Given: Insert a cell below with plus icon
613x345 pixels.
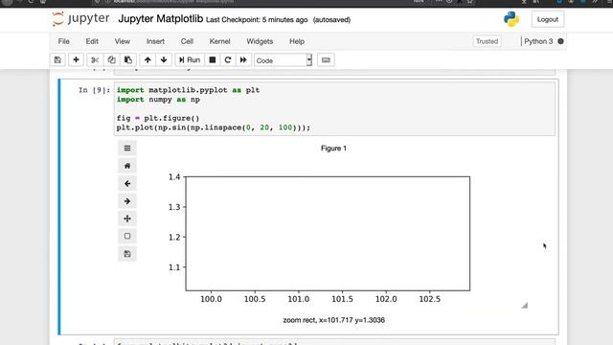Looking at the screenshot, I should click(76, 59).
